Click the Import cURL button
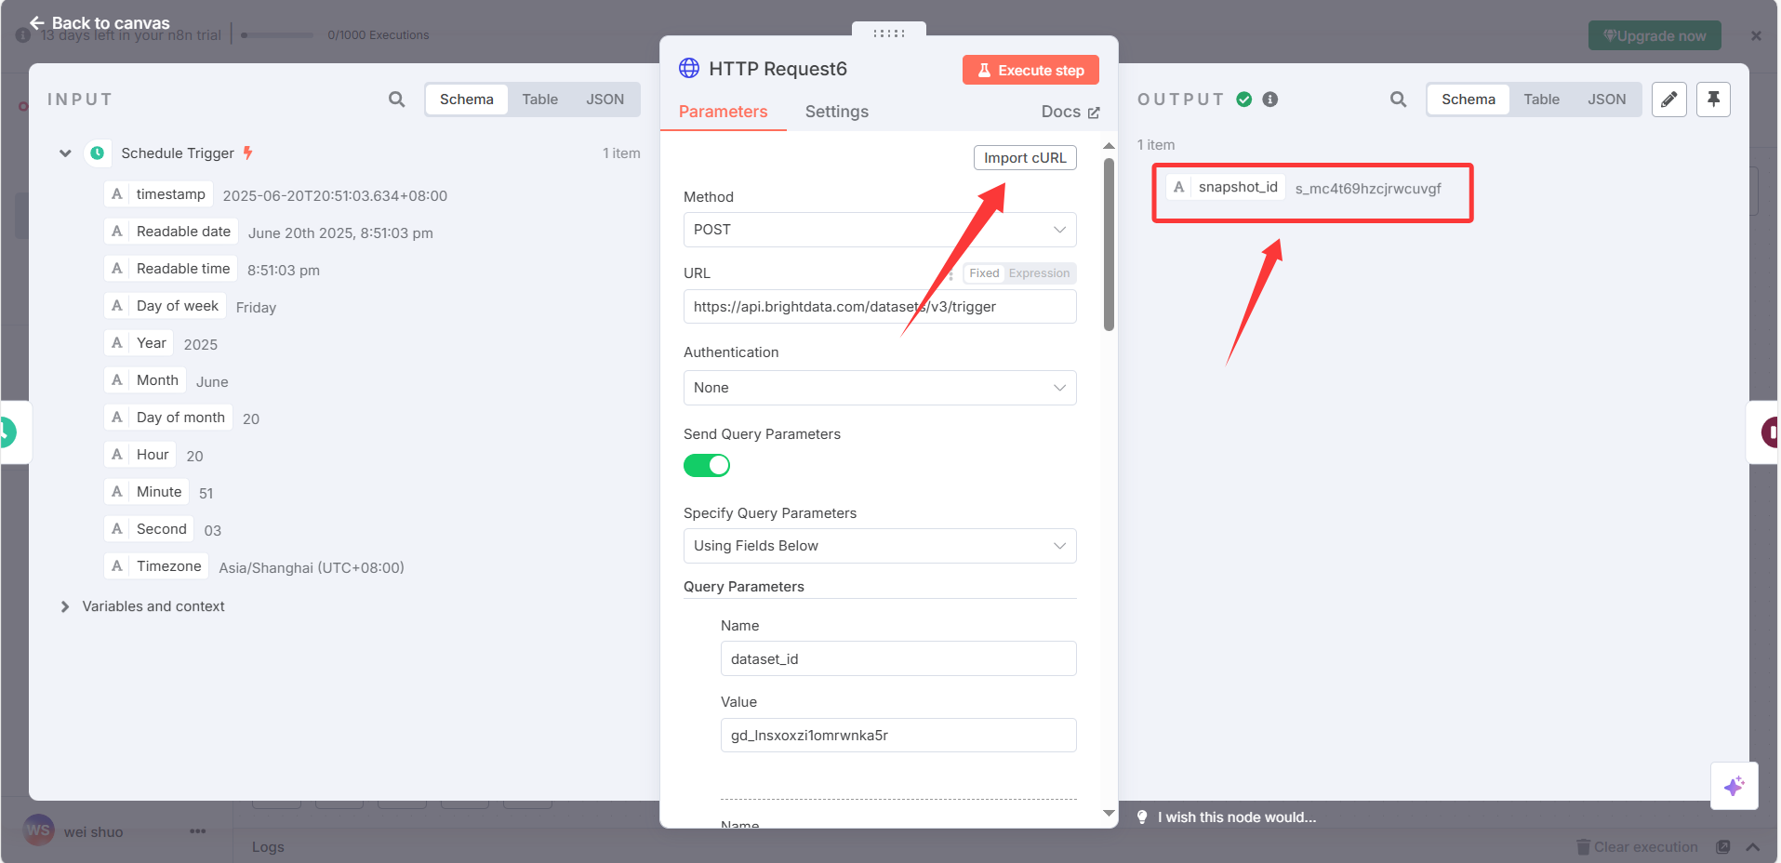 [x=1025, y=158]
